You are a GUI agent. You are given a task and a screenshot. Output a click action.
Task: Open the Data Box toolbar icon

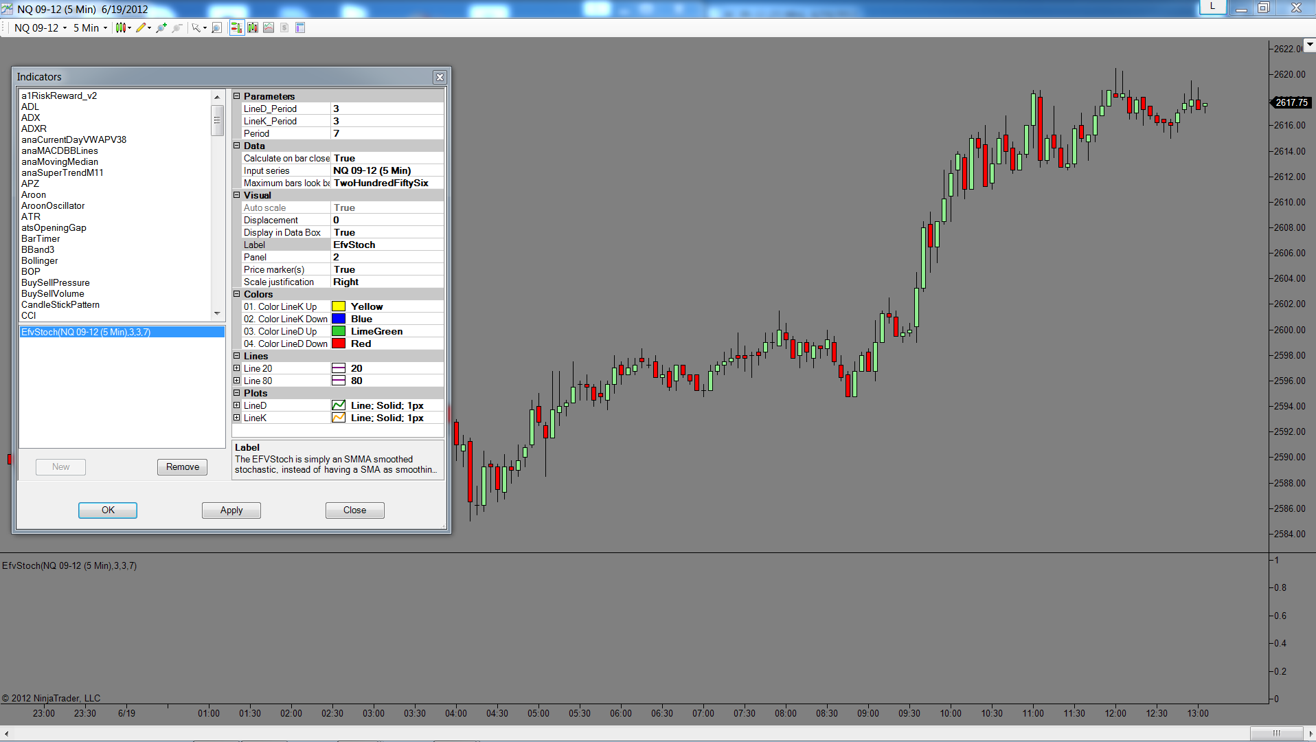pyautogui.click(x=300, y=27)
